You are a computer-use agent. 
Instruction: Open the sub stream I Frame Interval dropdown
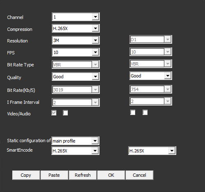(151, 101)
